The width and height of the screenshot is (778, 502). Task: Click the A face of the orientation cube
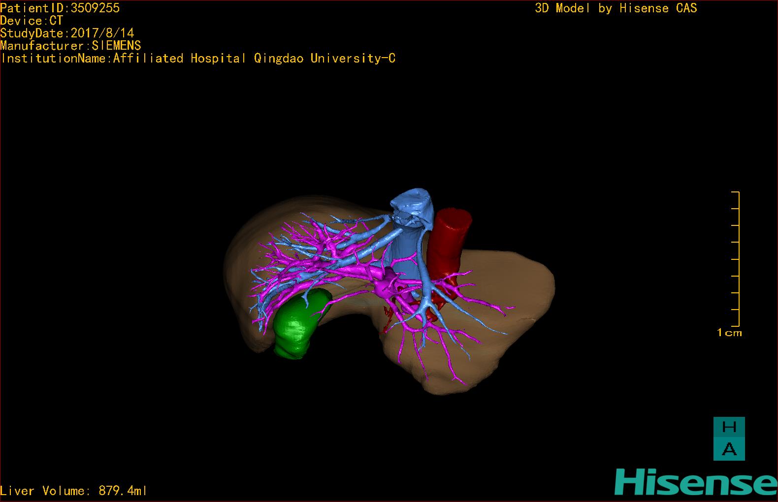[x=729, y=449]
